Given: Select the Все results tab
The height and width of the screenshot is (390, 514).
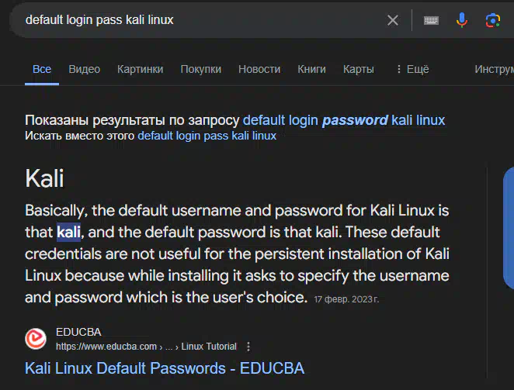Looking at the screenshot, I should tap(42, 69).
